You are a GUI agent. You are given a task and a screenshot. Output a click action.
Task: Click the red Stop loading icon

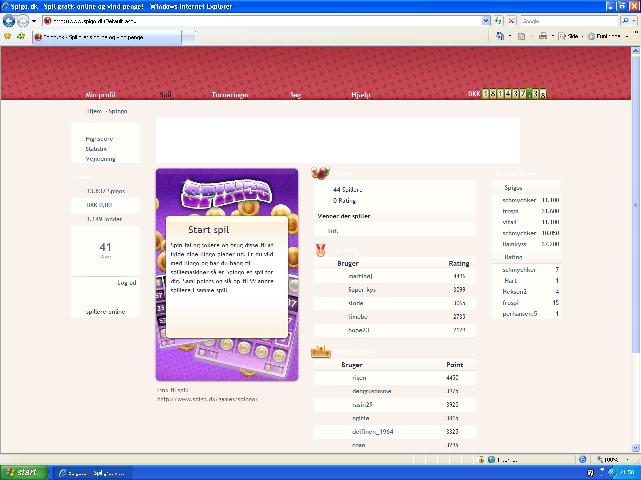pyautogui.click(x=511, y=21)
